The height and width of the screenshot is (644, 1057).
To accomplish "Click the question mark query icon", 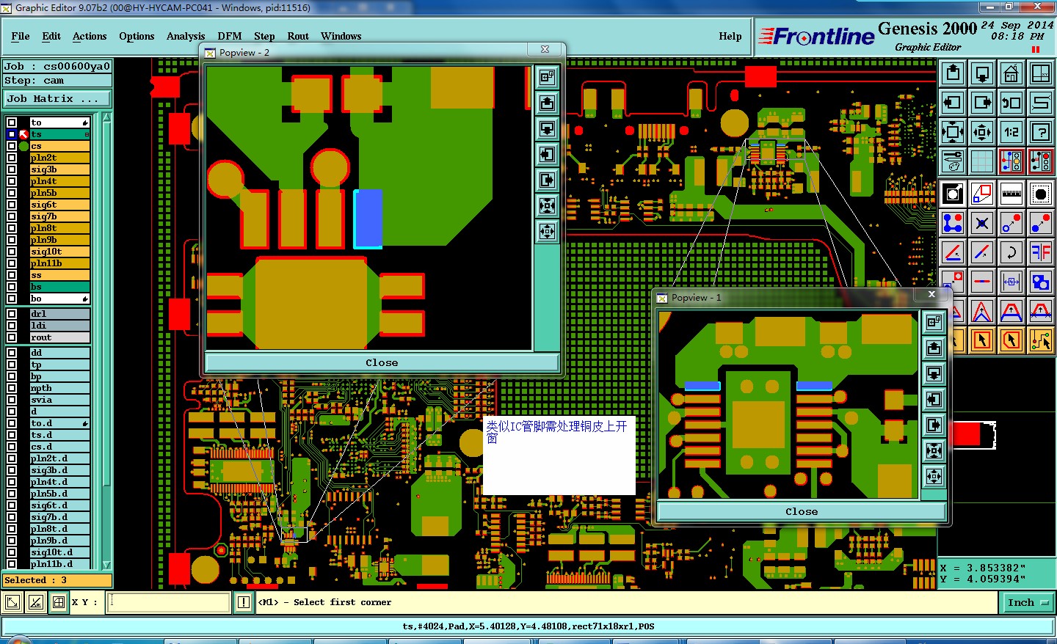I will click(1041, 132).
